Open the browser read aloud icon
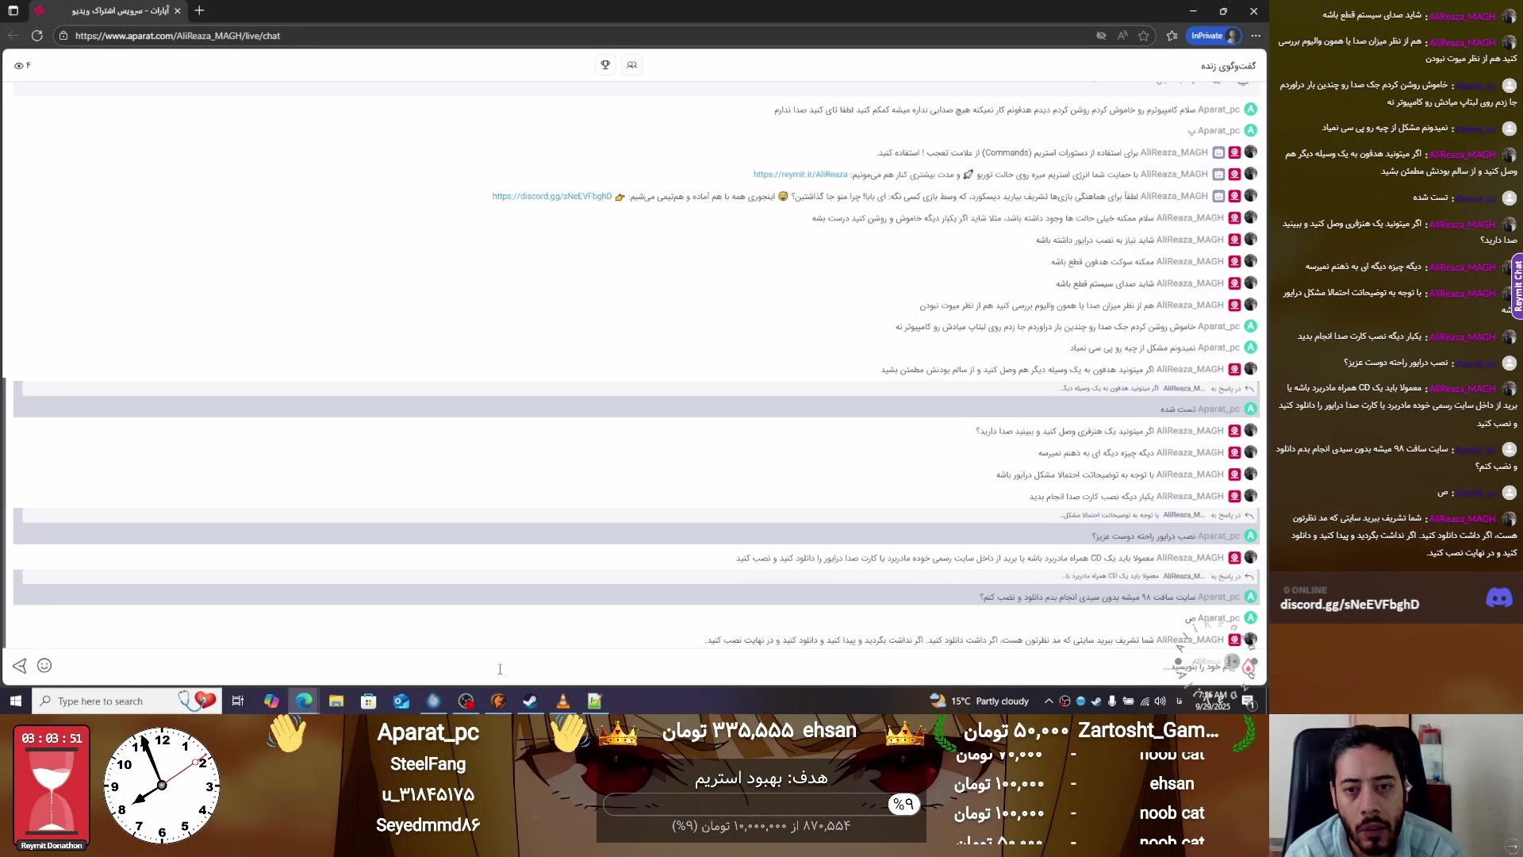 [1122, 36]
